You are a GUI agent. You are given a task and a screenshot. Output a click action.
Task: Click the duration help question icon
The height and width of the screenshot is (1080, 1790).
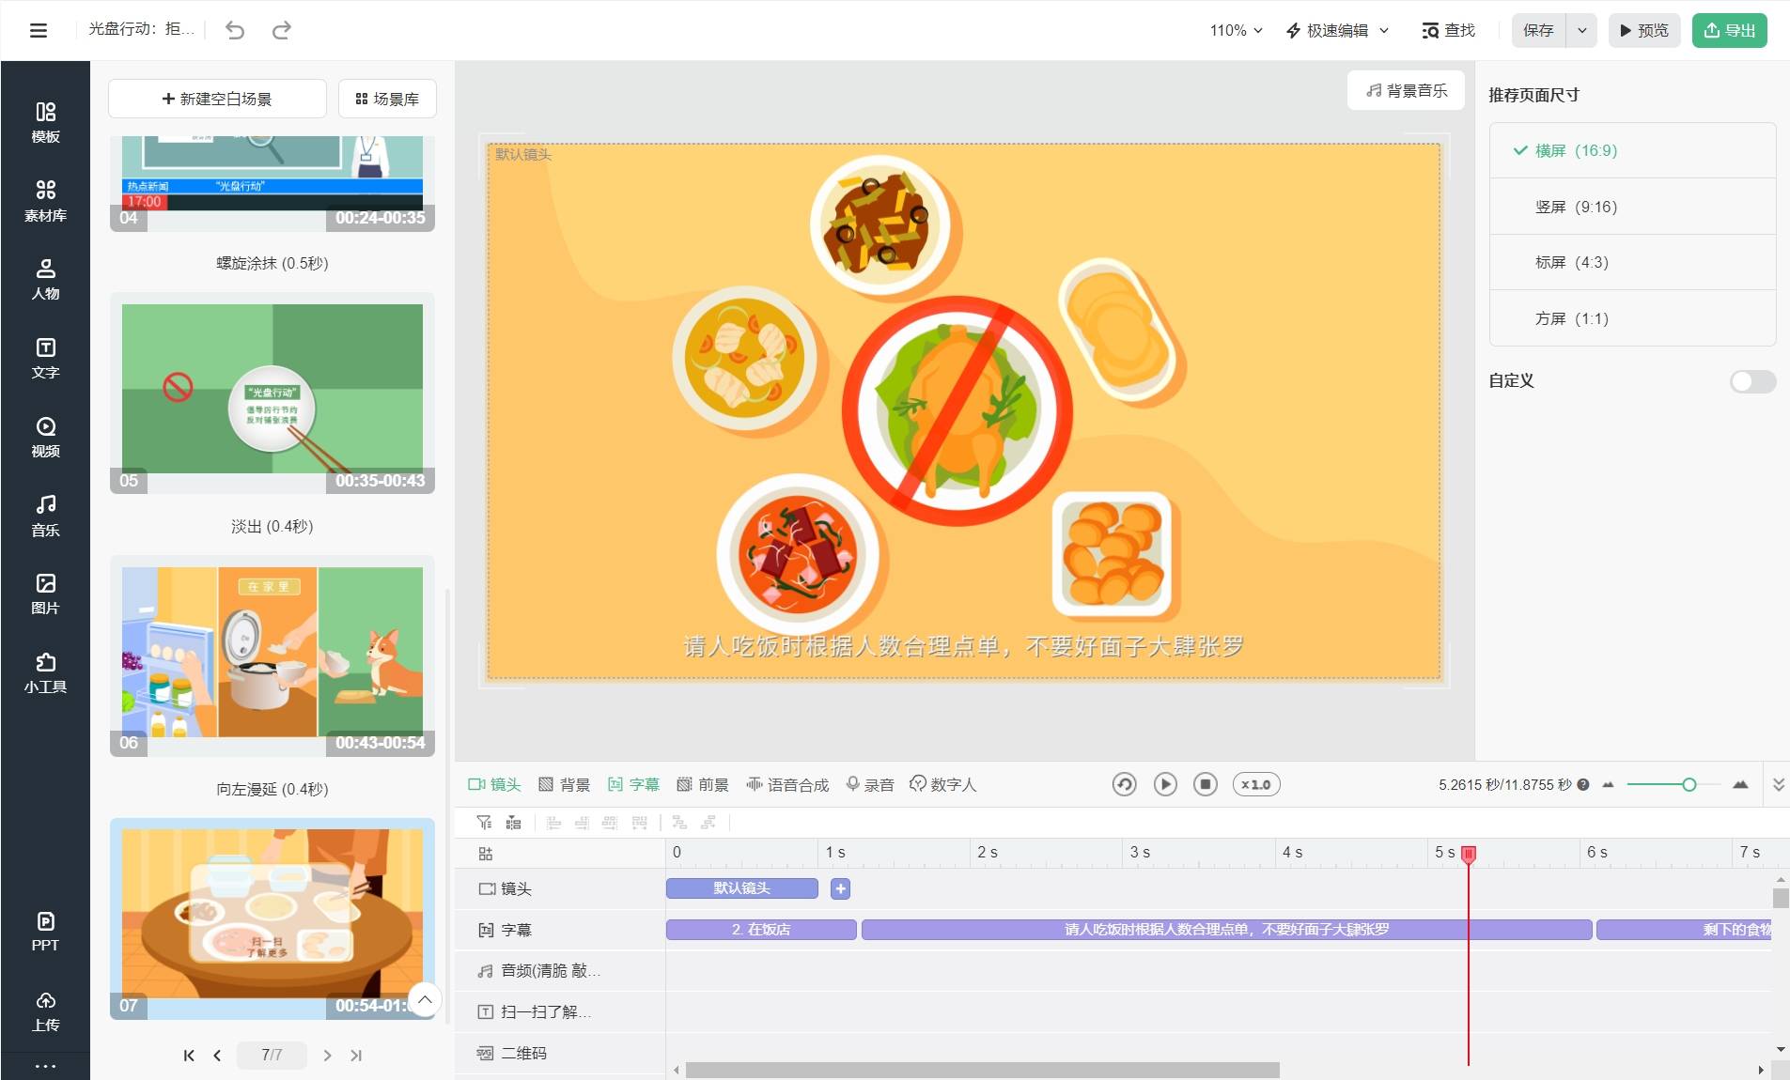[1583, 785]
